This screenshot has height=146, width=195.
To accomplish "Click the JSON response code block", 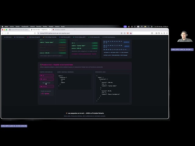I will click(x=112, y=89).
